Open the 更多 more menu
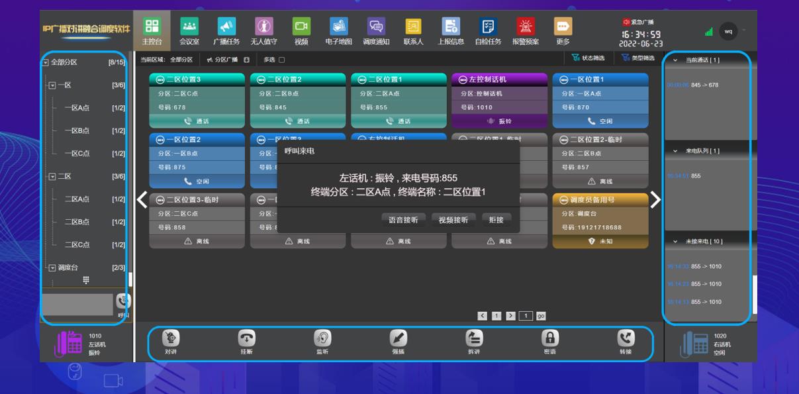Viewport: 799px width, 394px height. point(563,30)
